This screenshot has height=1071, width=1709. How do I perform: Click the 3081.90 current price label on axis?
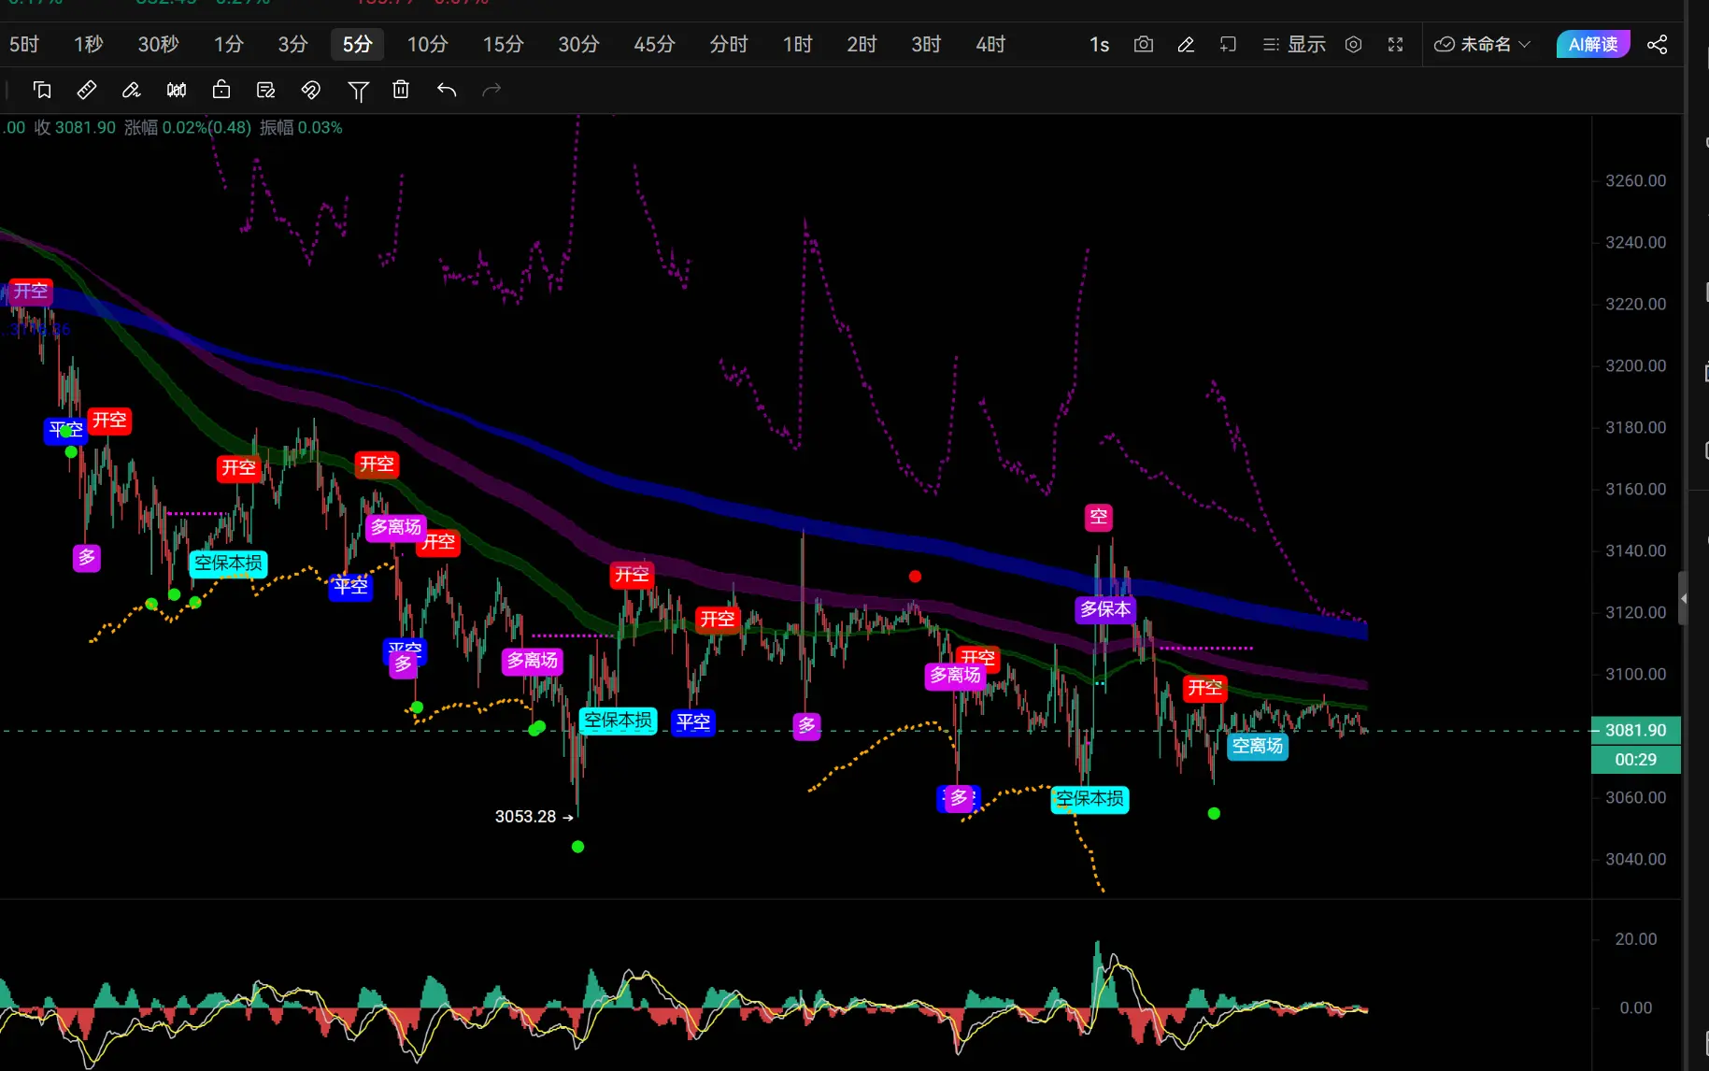tap(1635, 730)
